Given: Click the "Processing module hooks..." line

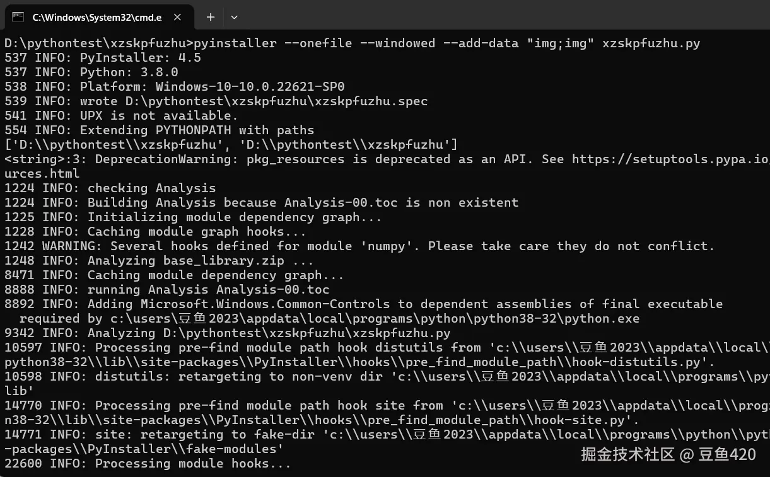Looking at the screenshot, I should coord(193,464).
